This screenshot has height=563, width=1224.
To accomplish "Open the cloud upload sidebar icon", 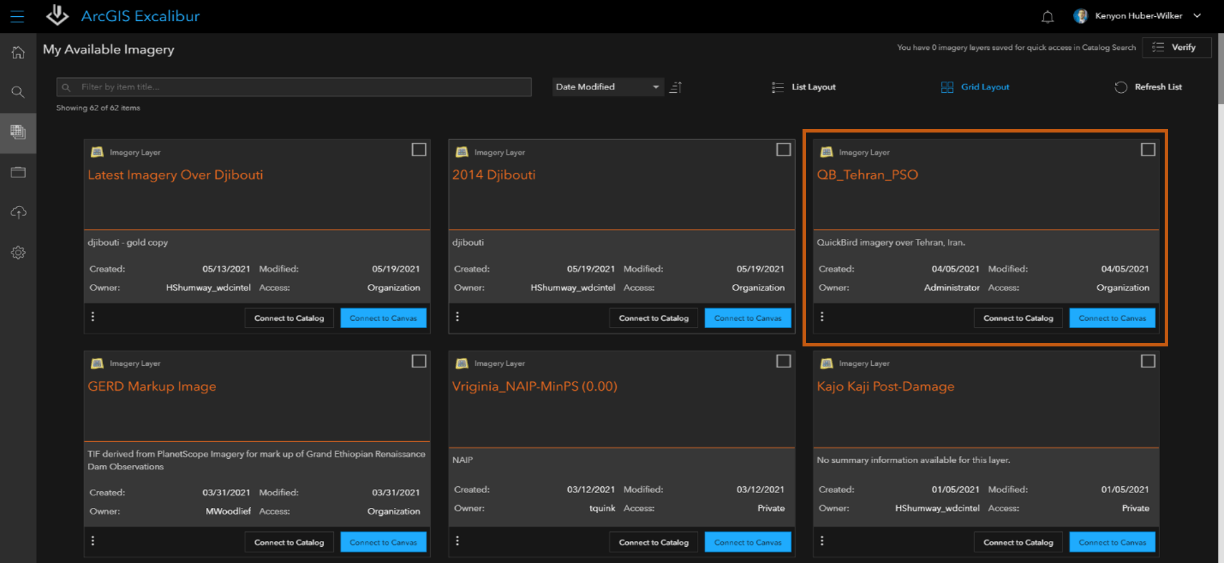I will (18, 212).
